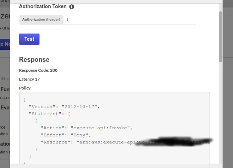Click the dimmed background left of the modal

pyautogui.click(x=5, y=107)
